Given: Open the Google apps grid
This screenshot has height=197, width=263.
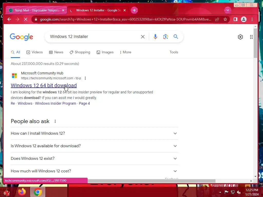Looking at the screenshot, I should [251, 37].
